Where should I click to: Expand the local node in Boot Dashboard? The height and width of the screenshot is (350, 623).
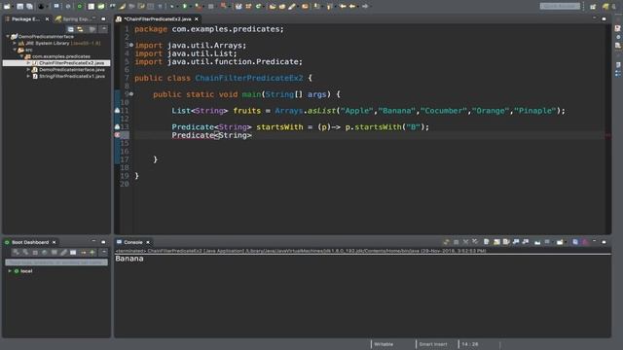(x=10, y=271)
